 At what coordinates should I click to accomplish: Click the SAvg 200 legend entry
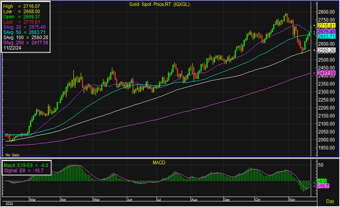pos(25,43)
